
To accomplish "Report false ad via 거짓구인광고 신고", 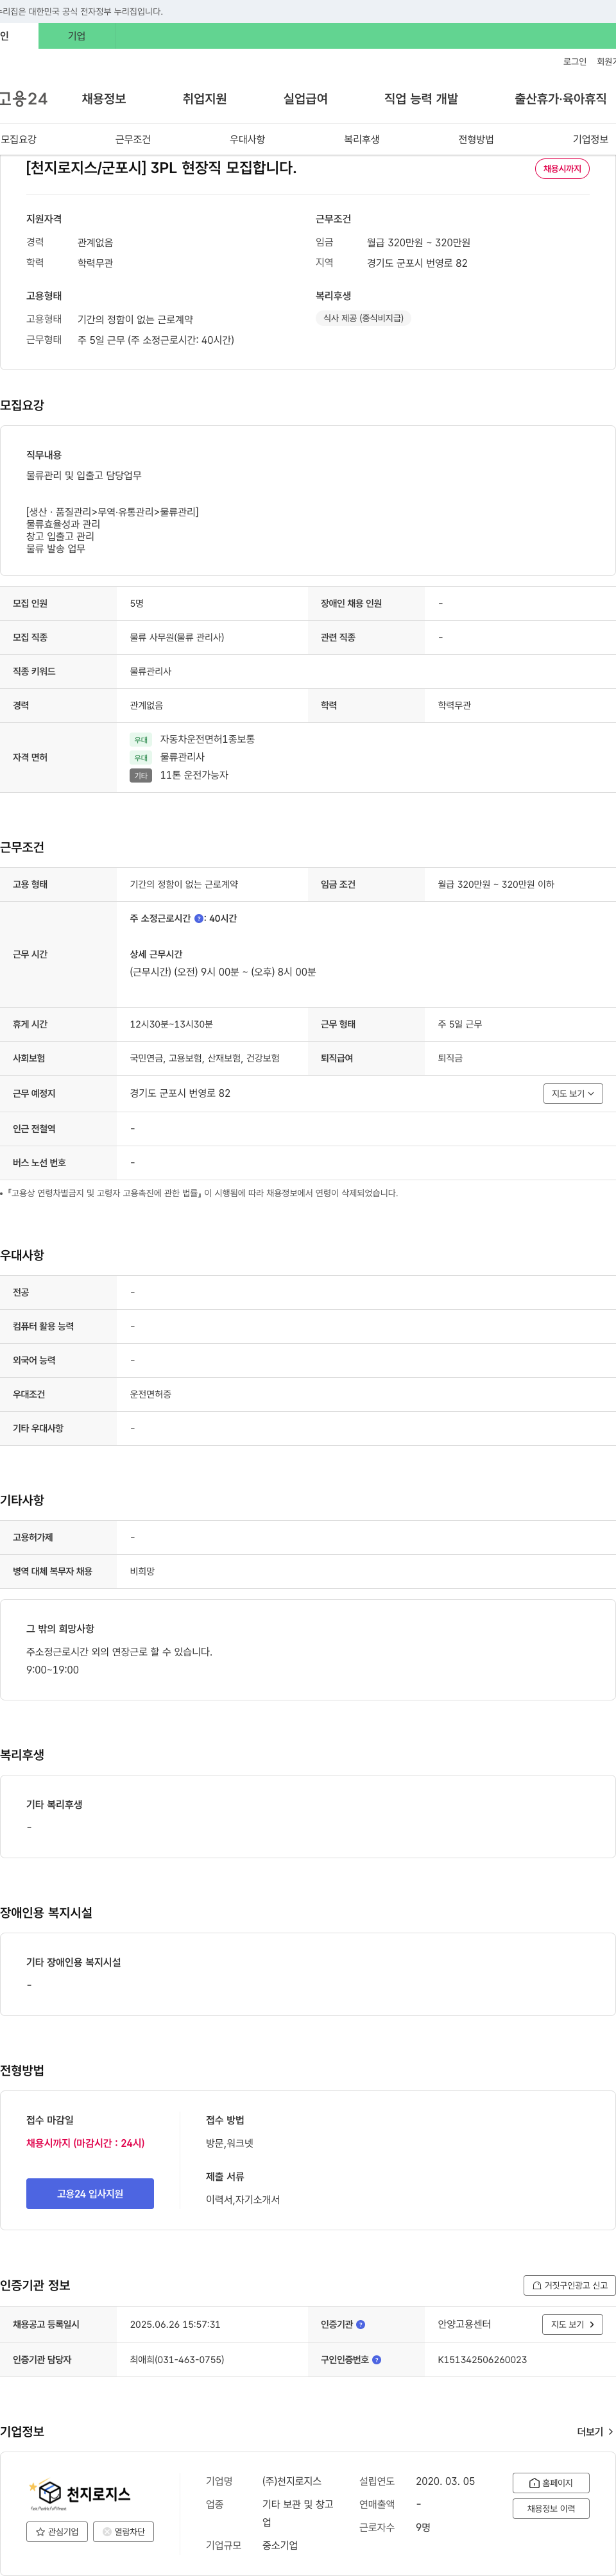I will (x=569, y=2285).
